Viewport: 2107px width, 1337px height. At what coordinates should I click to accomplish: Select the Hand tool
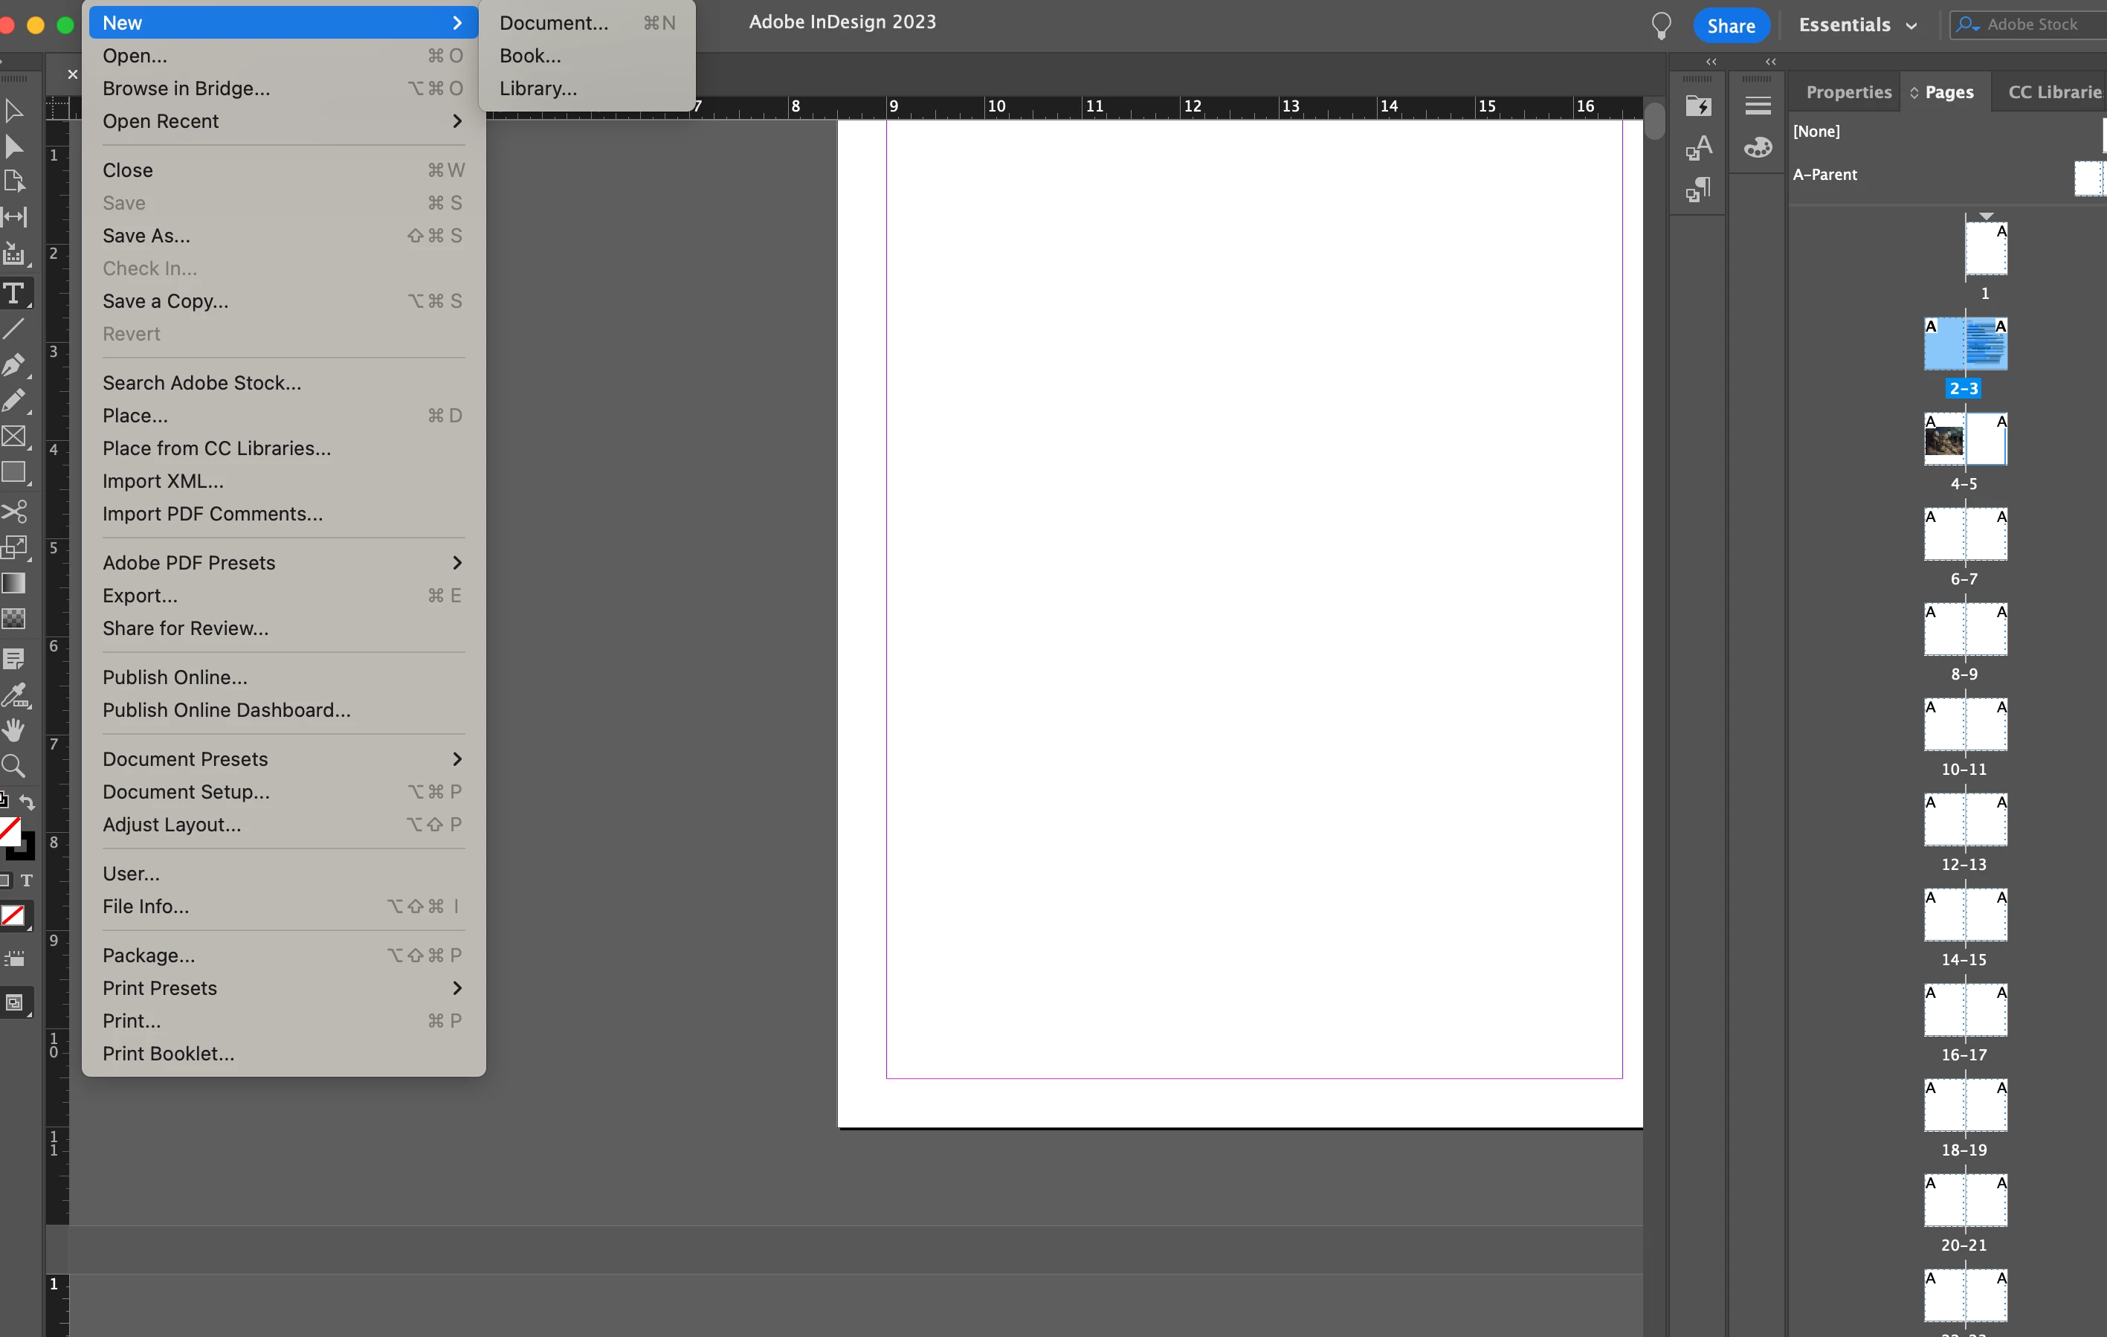13,729
